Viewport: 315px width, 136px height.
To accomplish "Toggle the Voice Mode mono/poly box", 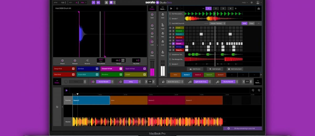I will pos(101,60).
